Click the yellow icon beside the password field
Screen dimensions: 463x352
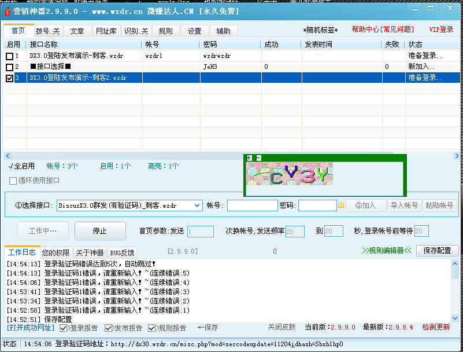(341, 205)
